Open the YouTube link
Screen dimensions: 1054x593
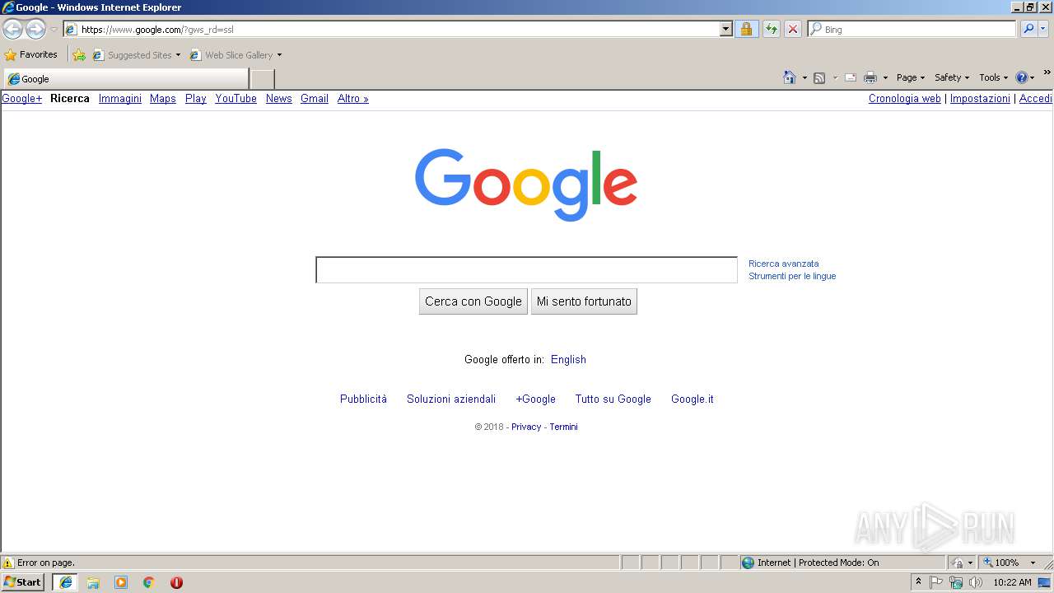coord(236,99)
